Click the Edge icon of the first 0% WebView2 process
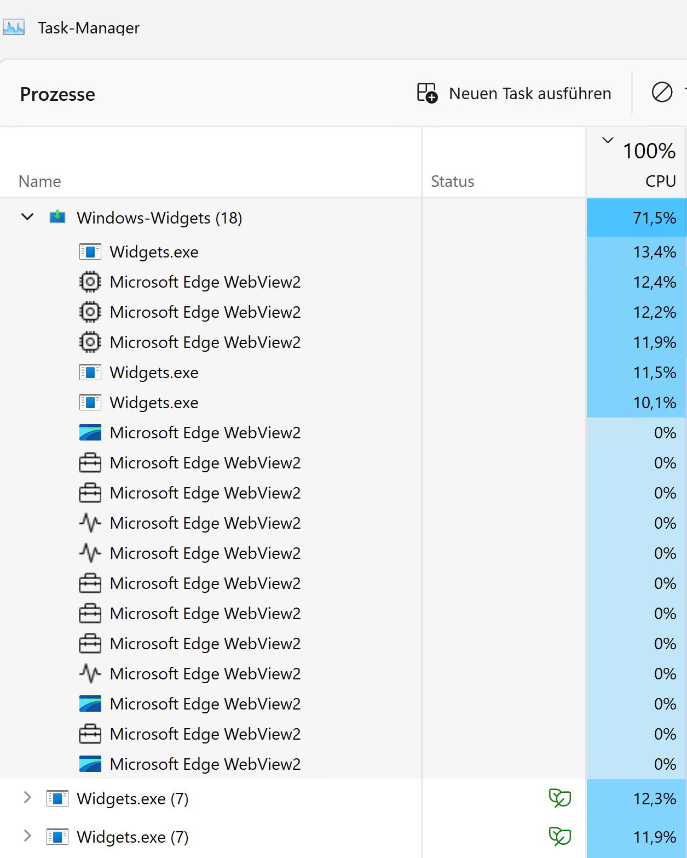This screenshot has width=687, height=858. 90,432
